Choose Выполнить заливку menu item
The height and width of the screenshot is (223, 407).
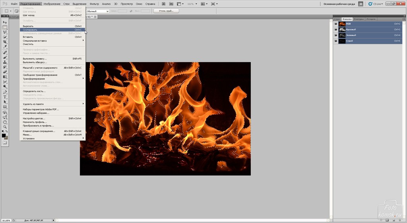[52, 59]
